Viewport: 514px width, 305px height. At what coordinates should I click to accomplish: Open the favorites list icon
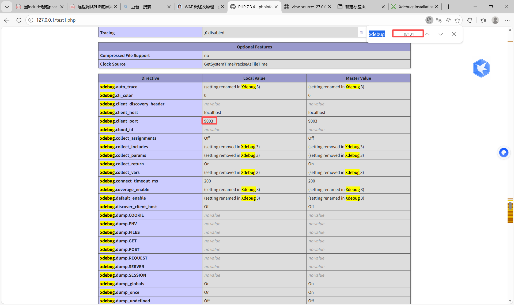pyautogui.click(x=483, y=20)
